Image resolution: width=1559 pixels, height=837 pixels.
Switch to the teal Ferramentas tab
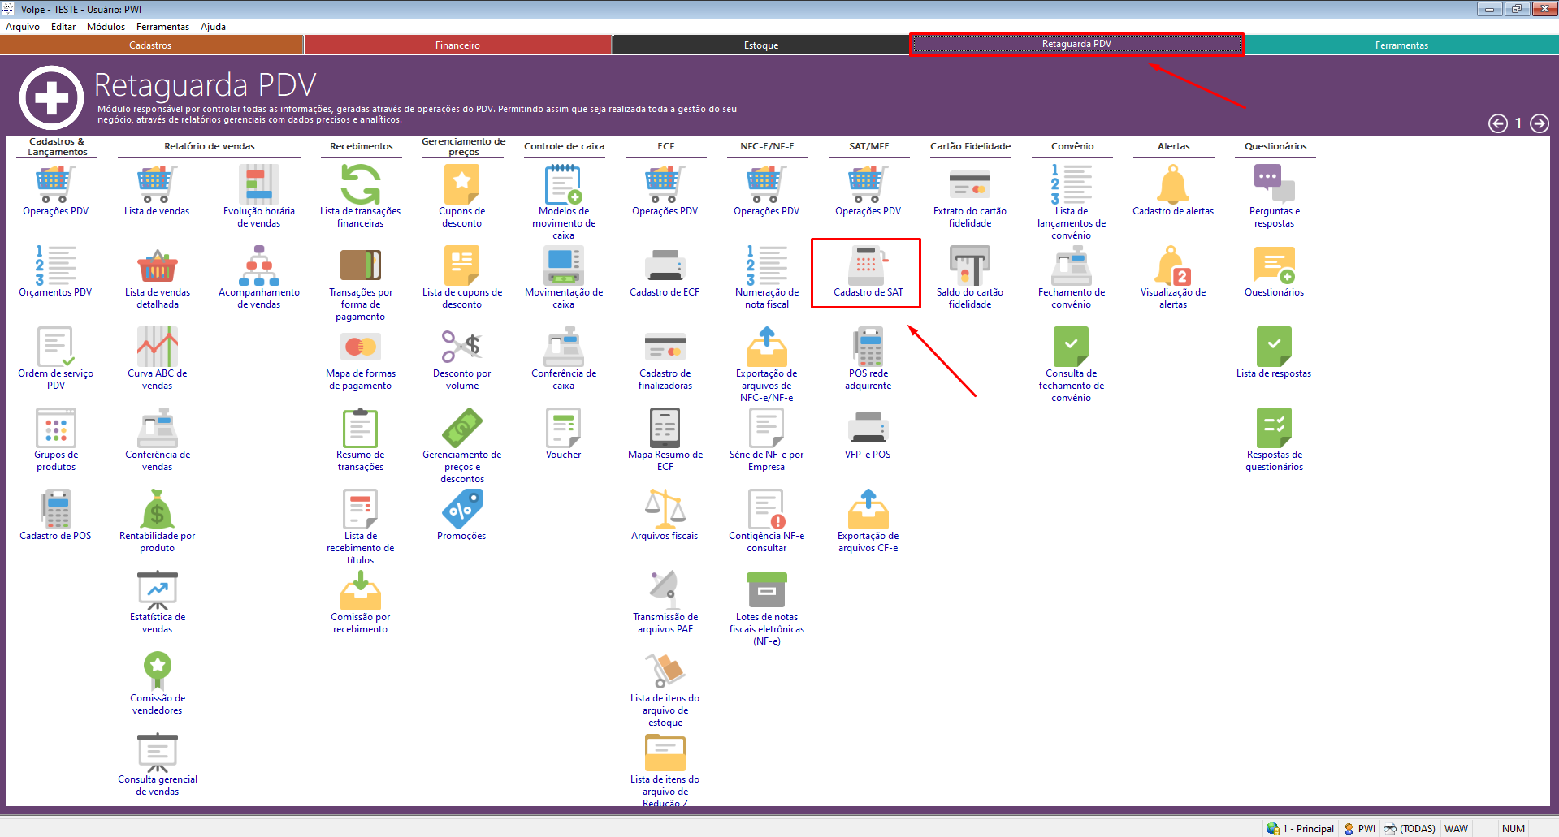tap(1401, 45)
